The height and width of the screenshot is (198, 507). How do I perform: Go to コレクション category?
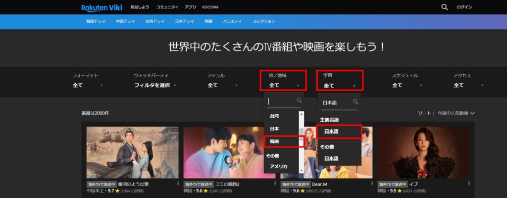pyautogui.click(x=264, y=21)
